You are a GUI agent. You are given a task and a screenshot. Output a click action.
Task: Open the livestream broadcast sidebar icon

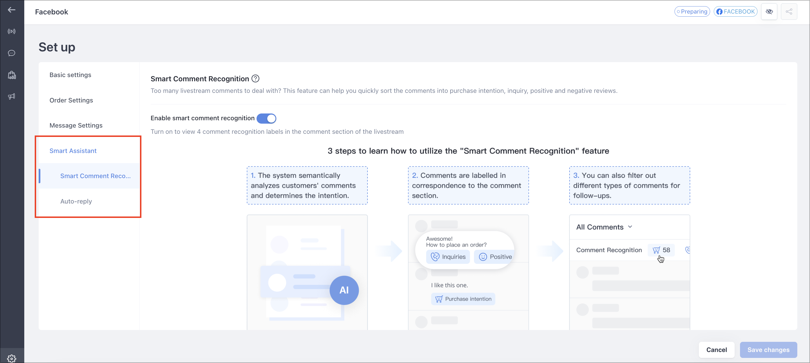click(12, 31)
